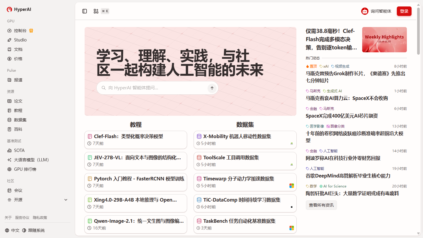Submit the query with the arrow-up icon
Image resolution: width=423 pixels, height=238 pixels.
(x=212, y=88)
